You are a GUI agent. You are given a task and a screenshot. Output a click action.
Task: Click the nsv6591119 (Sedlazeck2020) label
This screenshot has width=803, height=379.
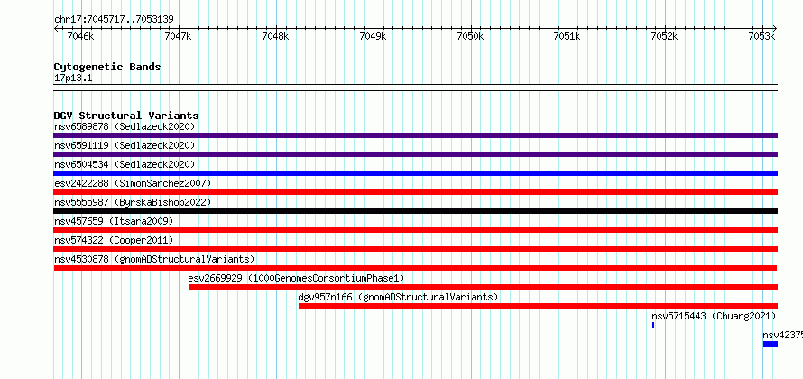[125, 146]
